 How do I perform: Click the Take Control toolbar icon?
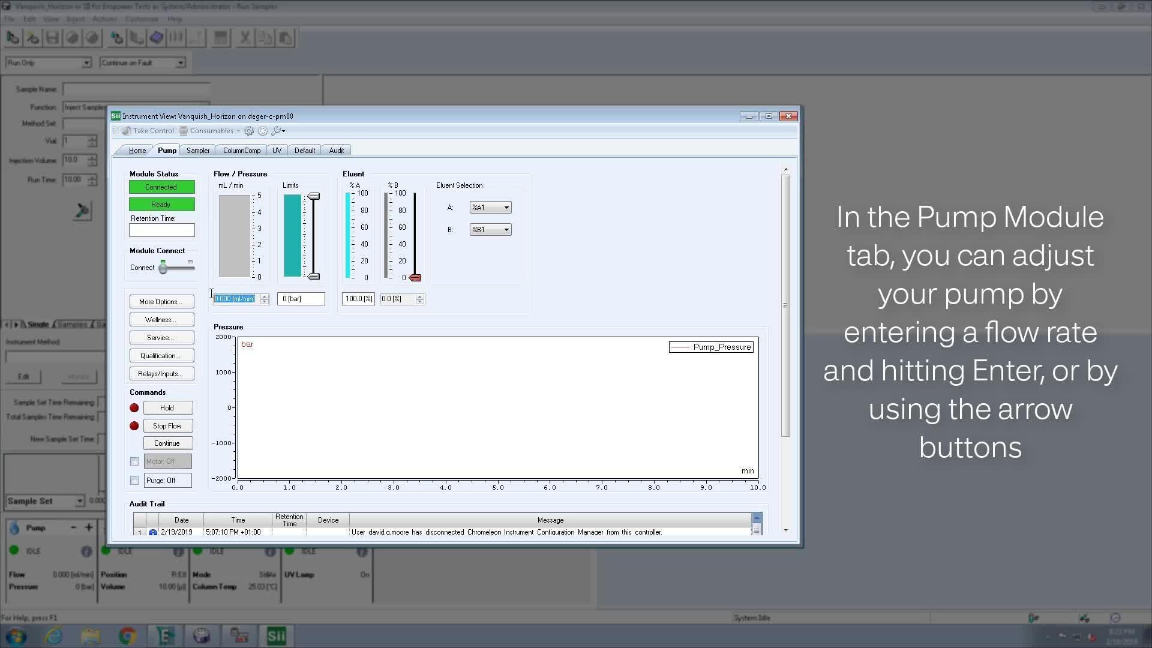pyautogui.click(x=148, y=131)
